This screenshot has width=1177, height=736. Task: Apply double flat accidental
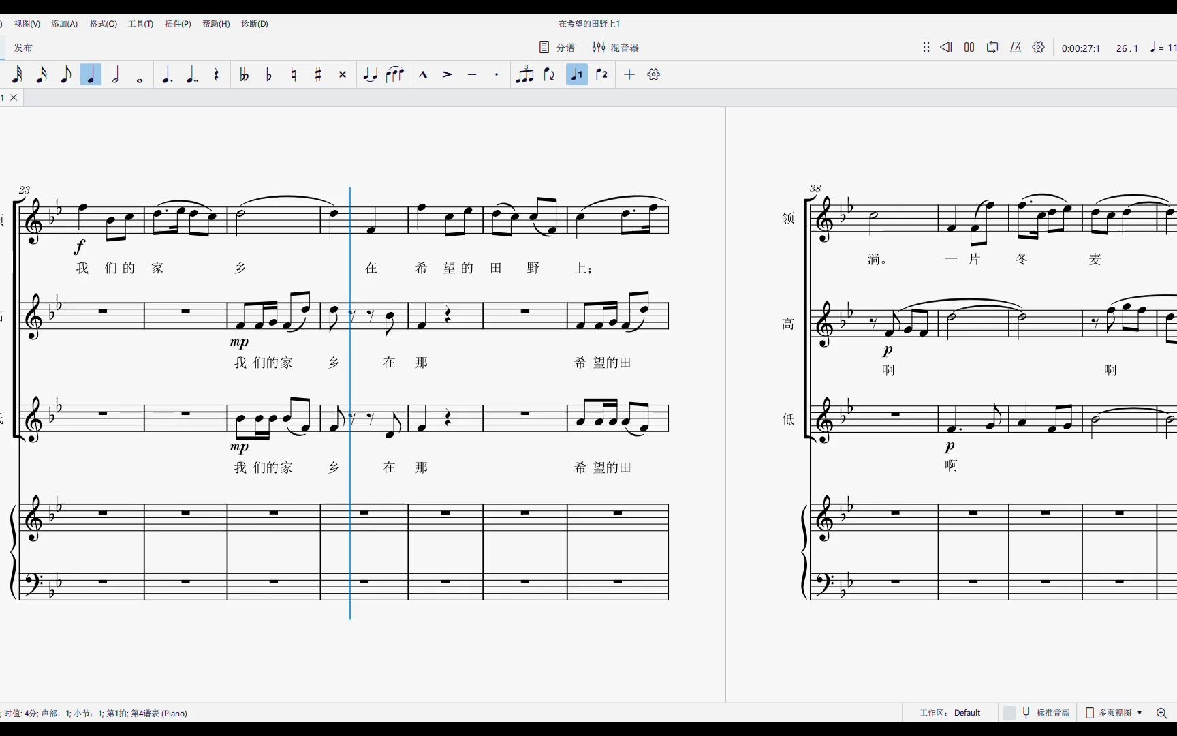244,74
